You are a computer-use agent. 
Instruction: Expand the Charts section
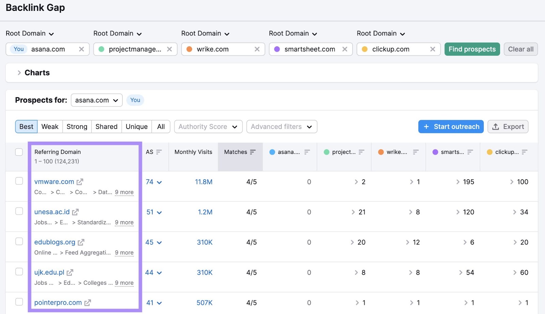coord(19,72)
